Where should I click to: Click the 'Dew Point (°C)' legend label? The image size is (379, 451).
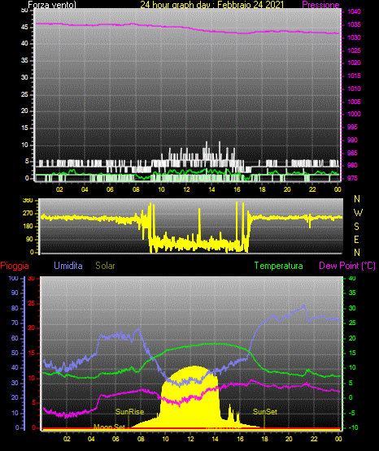click(347, 266)
